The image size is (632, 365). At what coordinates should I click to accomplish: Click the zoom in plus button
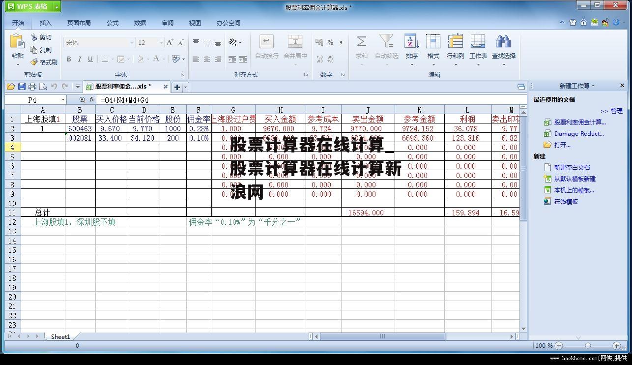617,346
